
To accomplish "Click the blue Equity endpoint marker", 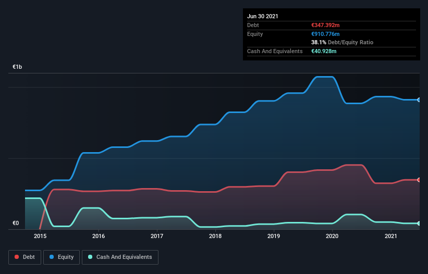I will point(419,100).
